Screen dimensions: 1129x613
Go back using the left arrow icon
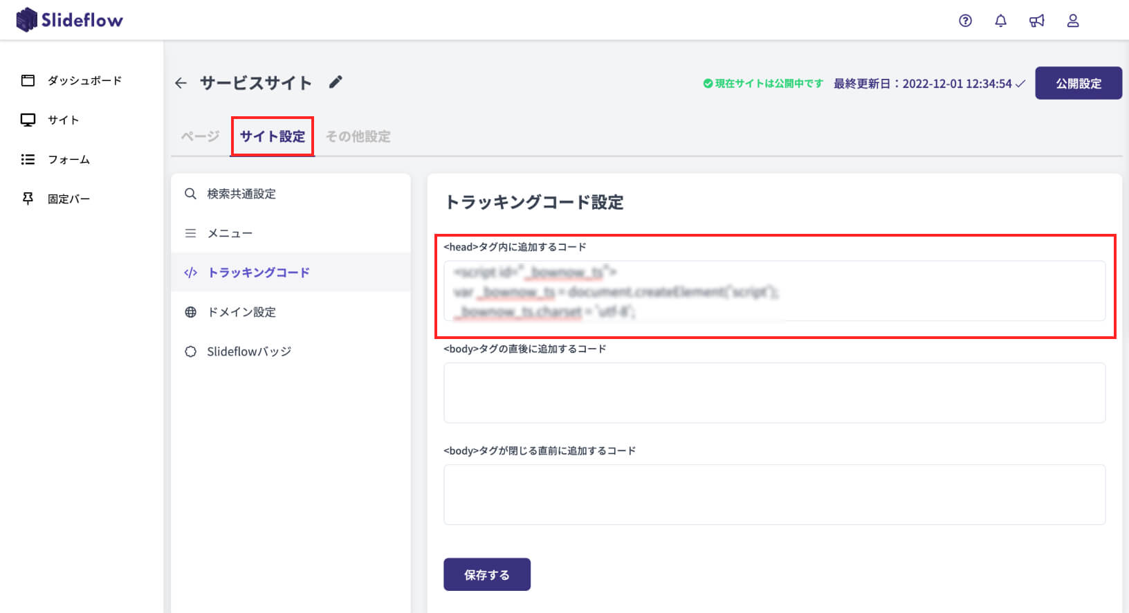(181, 83)
